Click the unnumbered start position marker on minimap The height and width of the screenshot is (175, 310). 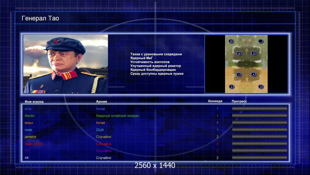pos(261,41)
